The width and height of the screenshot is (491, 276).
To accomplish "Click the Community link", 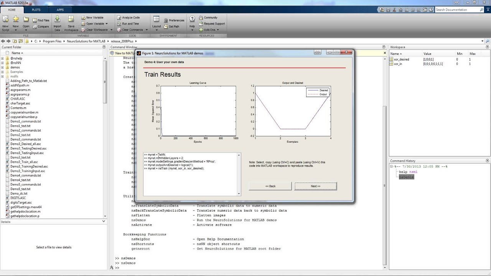I will point(208,17).
